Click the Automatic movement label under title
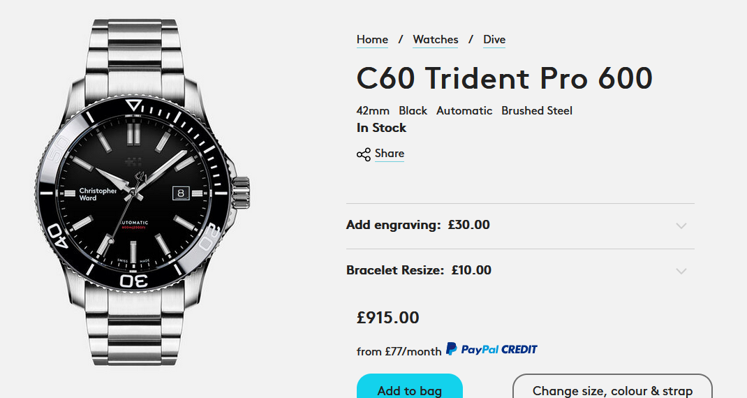Image resolution: width=747 pixels, height=398 pixels. tap(464, 111)
